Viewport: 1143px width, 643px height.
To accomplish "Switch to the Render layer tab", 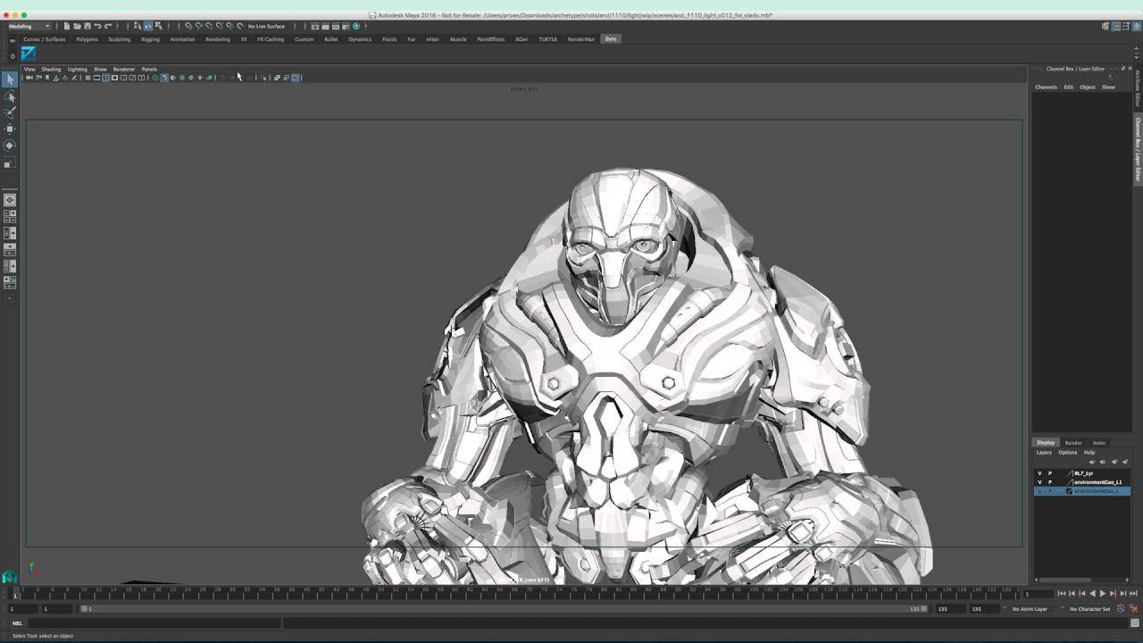I will (1073, 443).
